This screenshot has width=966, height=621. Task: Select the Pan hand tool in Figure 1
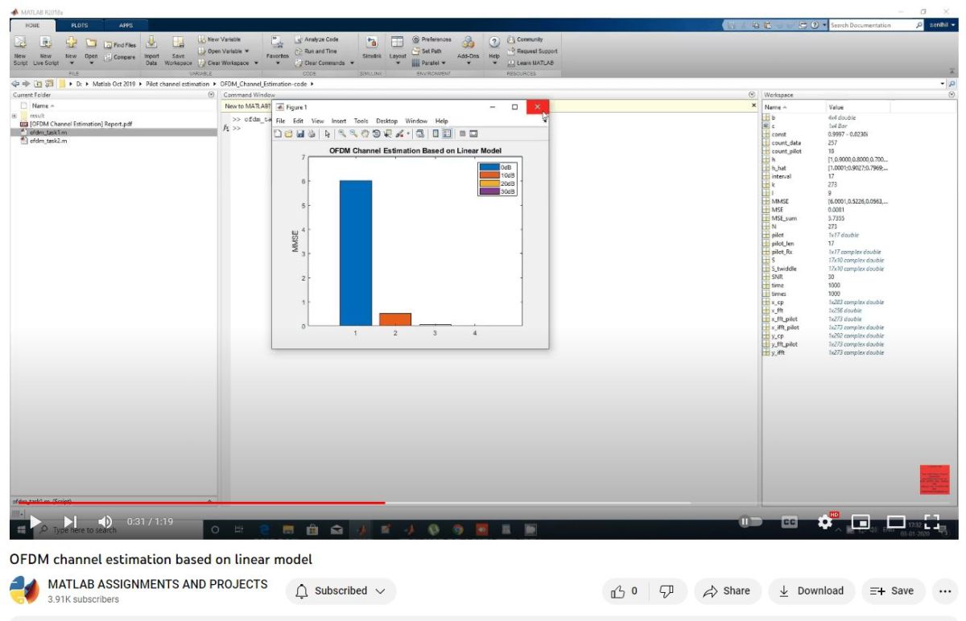point(365,134)
